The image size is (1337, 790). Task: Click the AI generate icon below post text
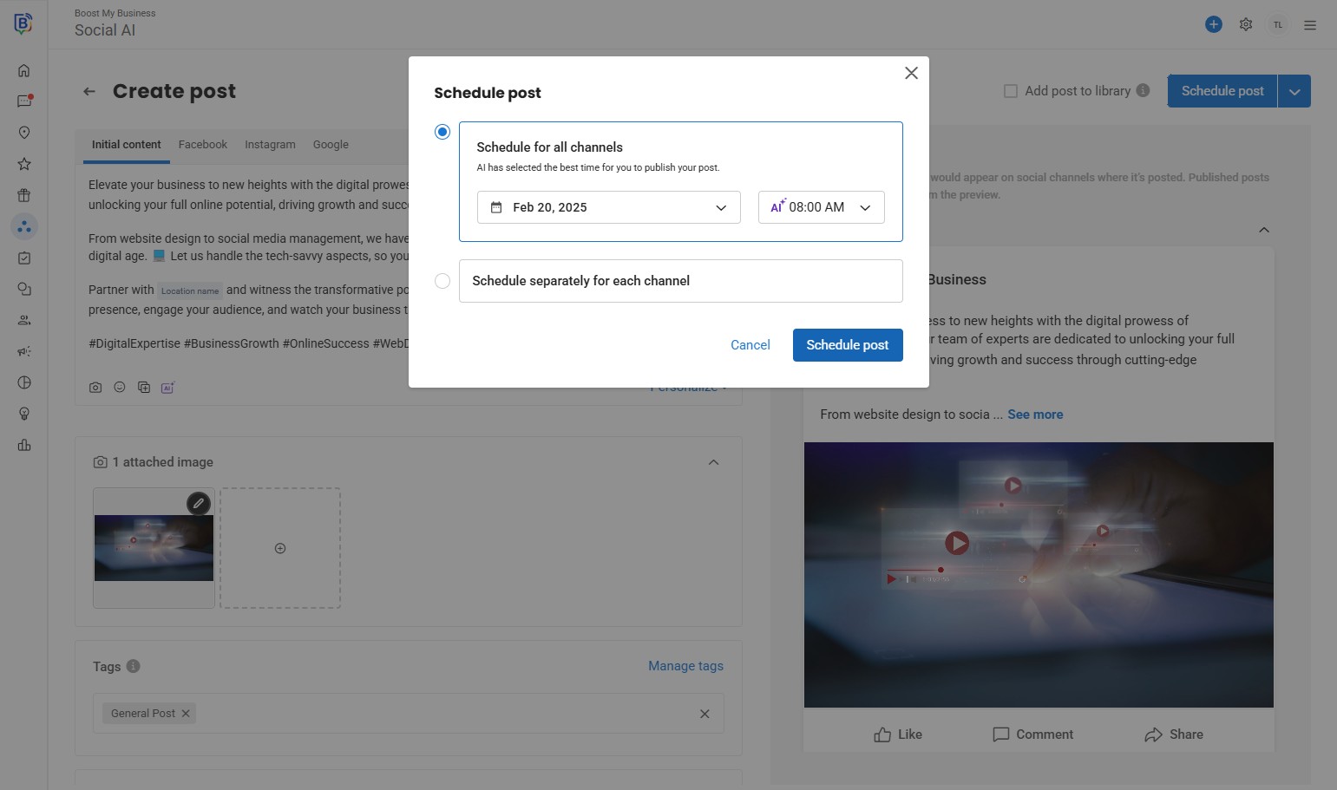click(x=167, y=388)
